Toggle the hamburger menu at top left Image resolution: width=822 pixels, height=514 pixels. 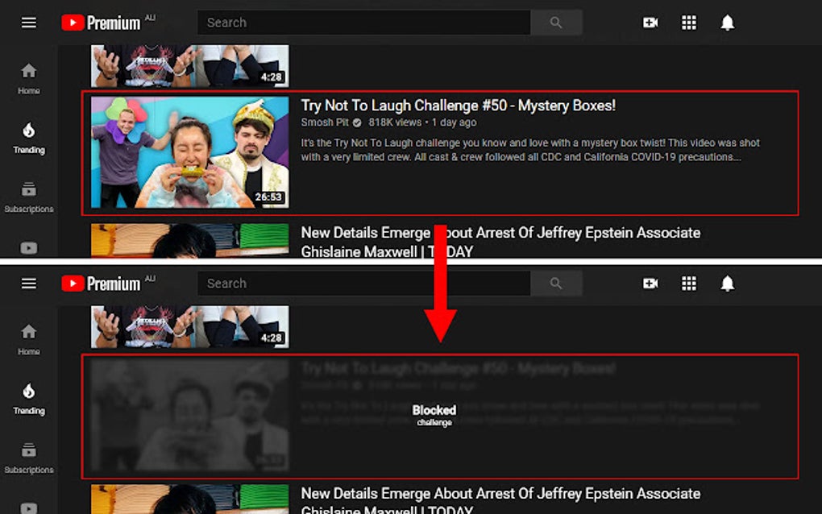coord(28,23)
